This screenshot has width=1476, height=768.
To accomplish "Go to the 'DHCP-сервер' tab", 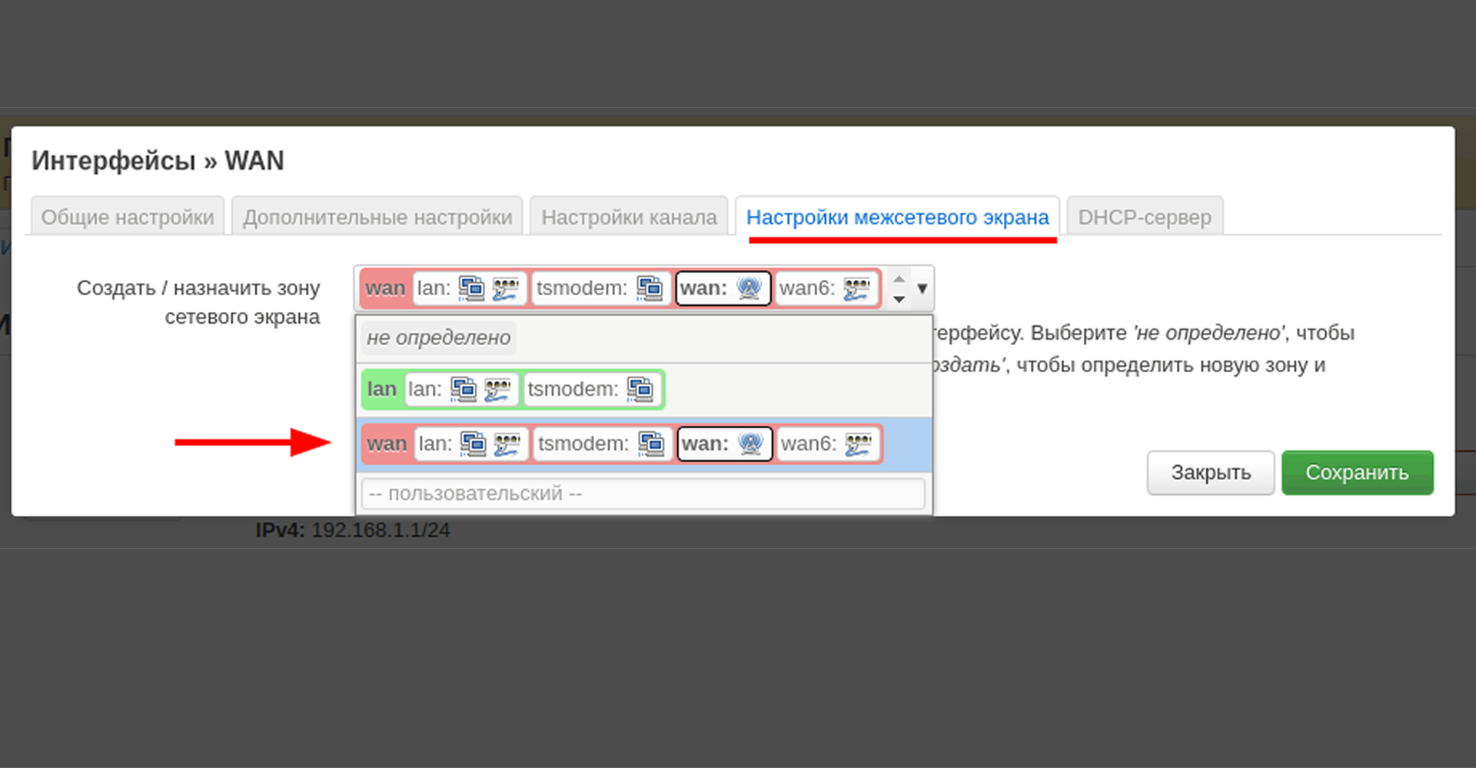I will pyautogui.click(x=1144, y=218).
